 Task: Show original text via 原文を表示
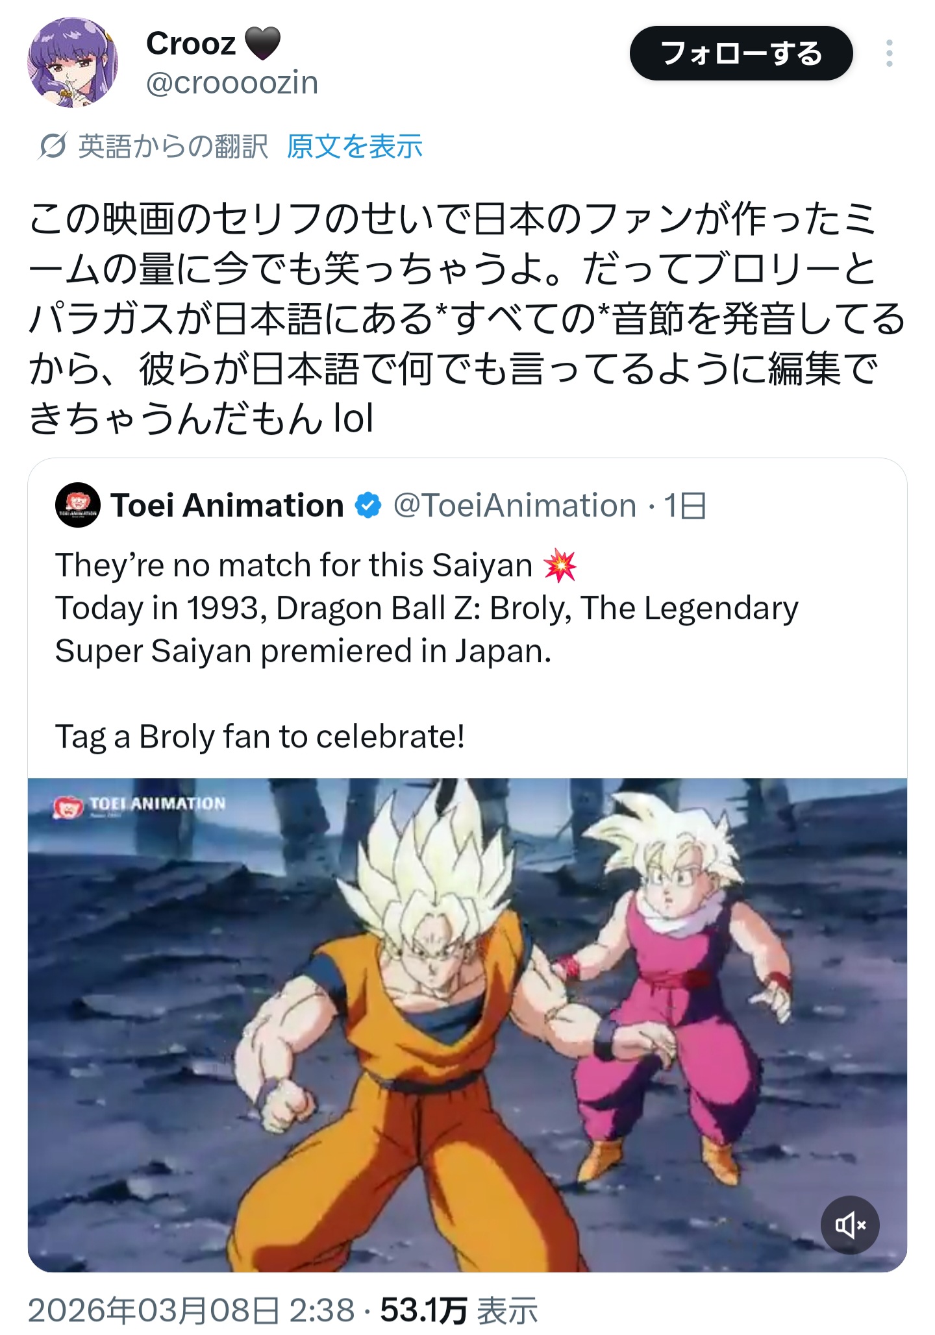[355, 146]
